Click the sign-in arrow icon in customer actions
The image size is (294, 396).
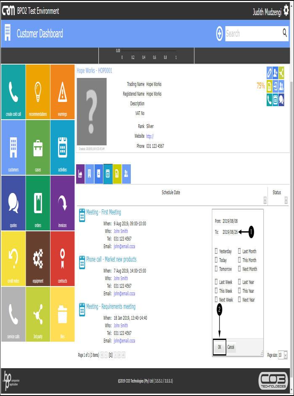[275, 87]
